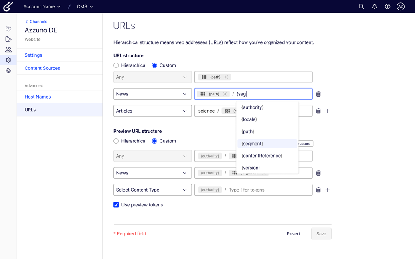This screenshot has width=415, height=259.
Task: Remove the {path} token from the News row
Action: tap(225, 94)
